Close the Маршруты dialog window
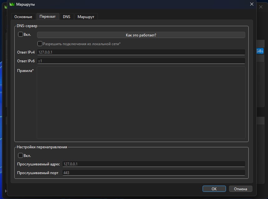 tap(252, 4)
